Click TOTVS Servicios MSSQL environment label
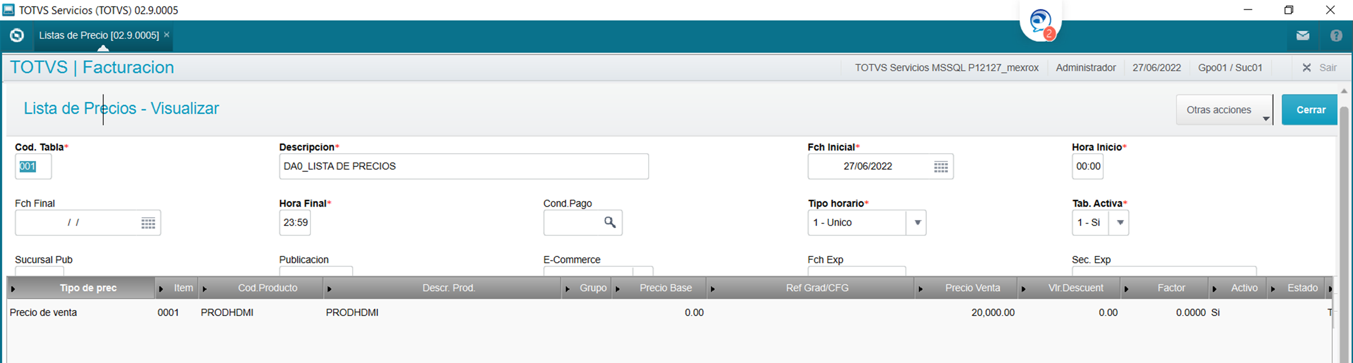Image resolution: width=1353 pixels, height=363 pixels. pyautogui.click(x=947, y=68)
